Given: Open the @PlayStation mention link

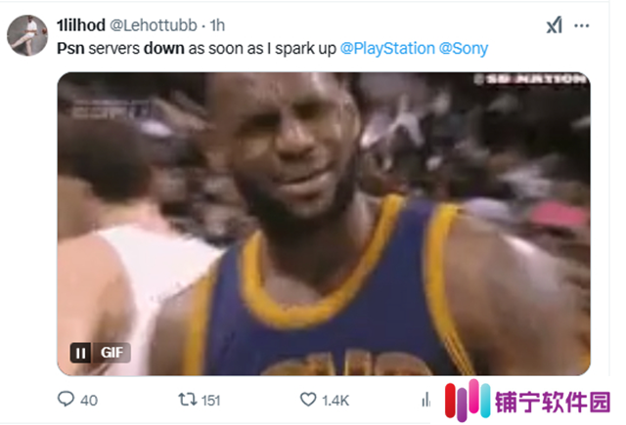Looking at the screenshot, I should coord(387,49).
